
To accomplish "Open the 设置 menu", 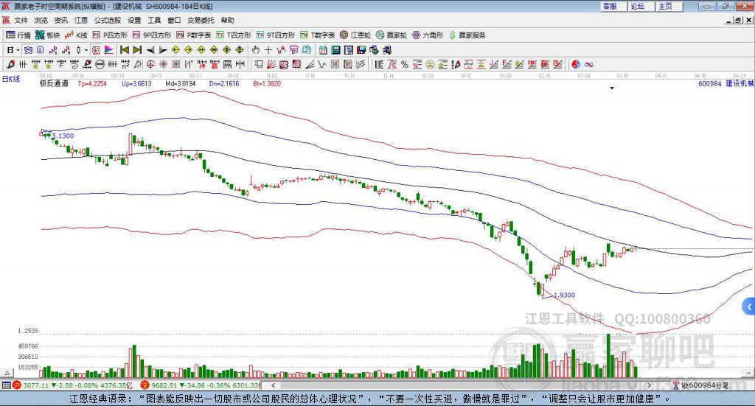I will click(x=134, y=20).
